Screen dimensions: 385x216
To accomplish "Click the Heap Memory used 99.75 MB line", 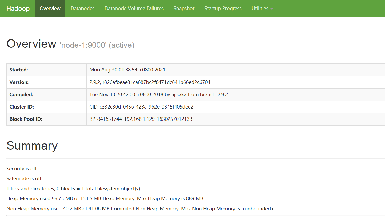I will coord(105,199).
